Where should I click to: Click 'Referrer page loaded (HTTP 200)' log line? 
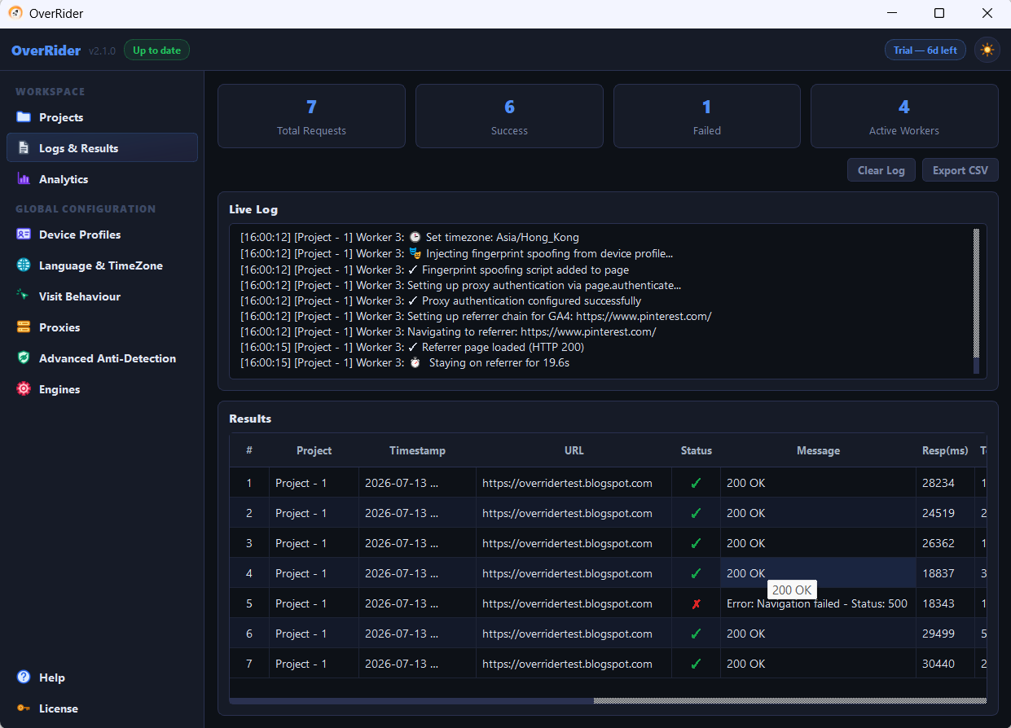tap(412, 347)
